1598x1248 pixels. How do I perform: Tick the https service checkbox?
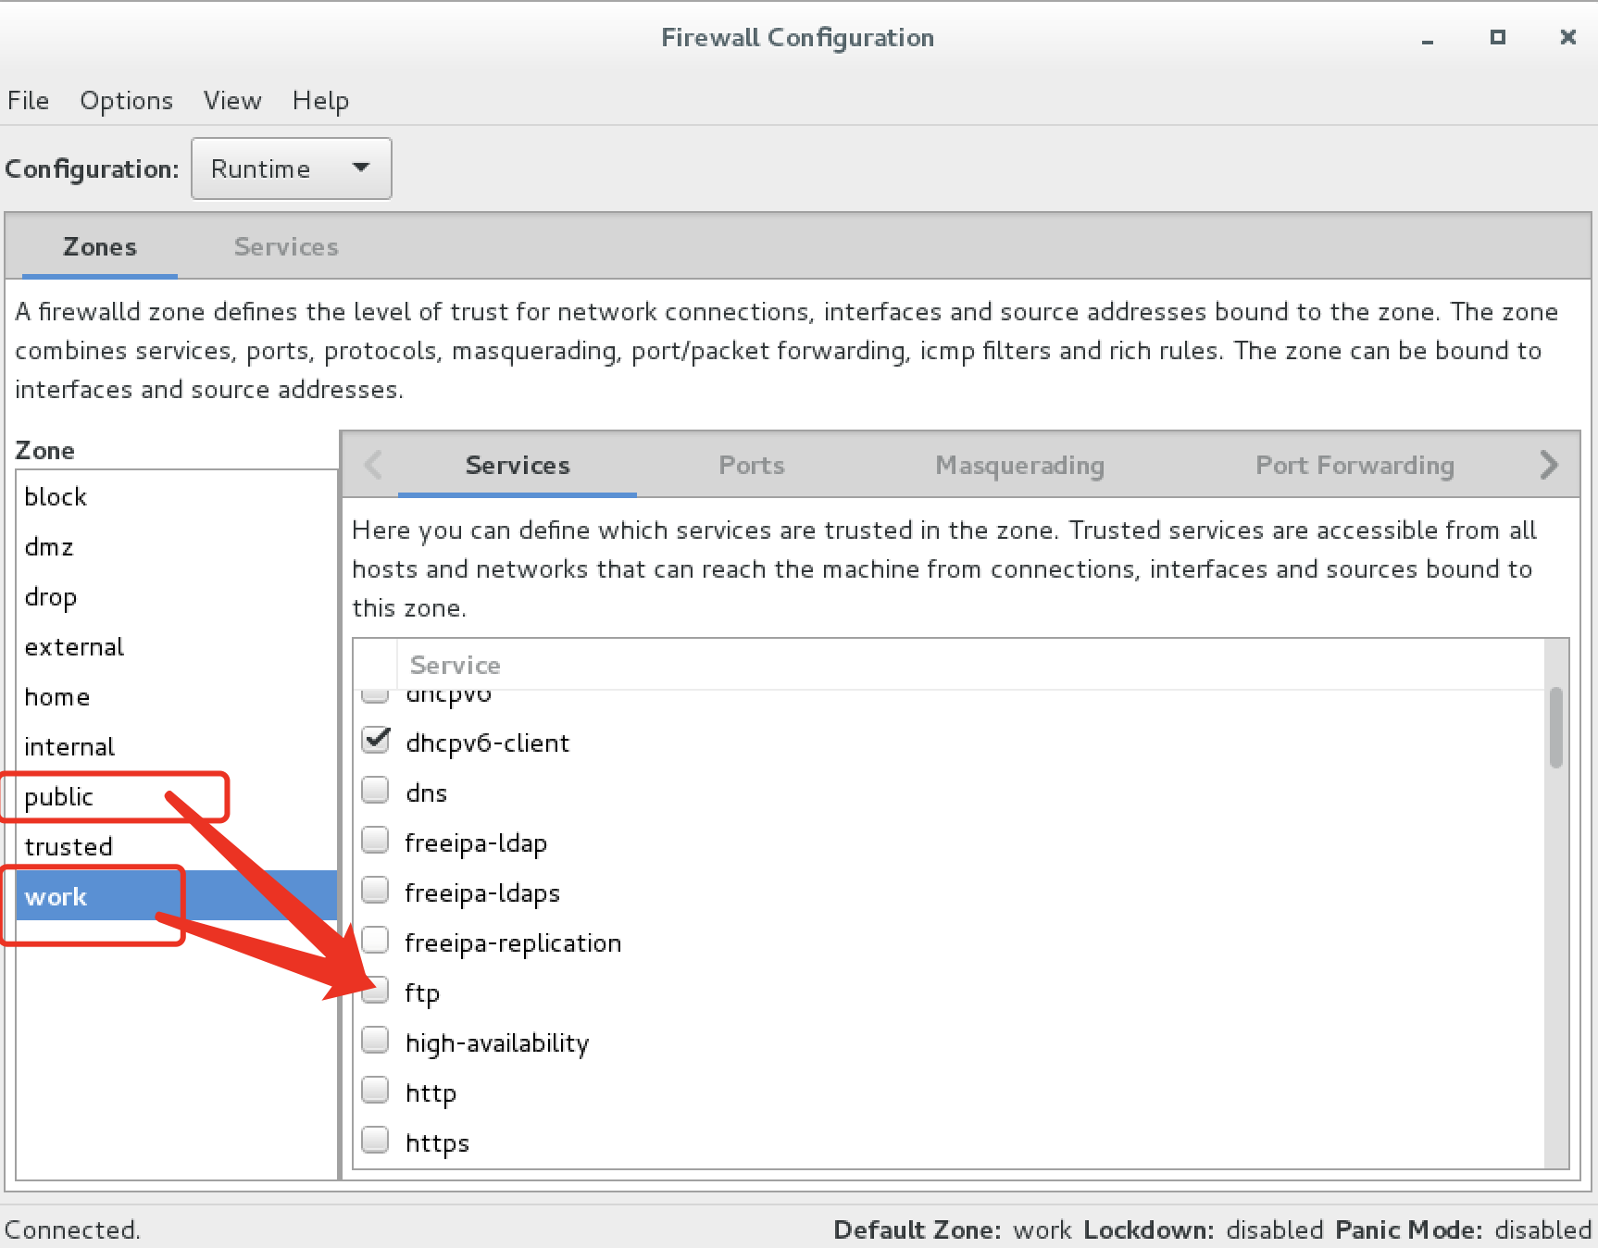[375, 1142]
